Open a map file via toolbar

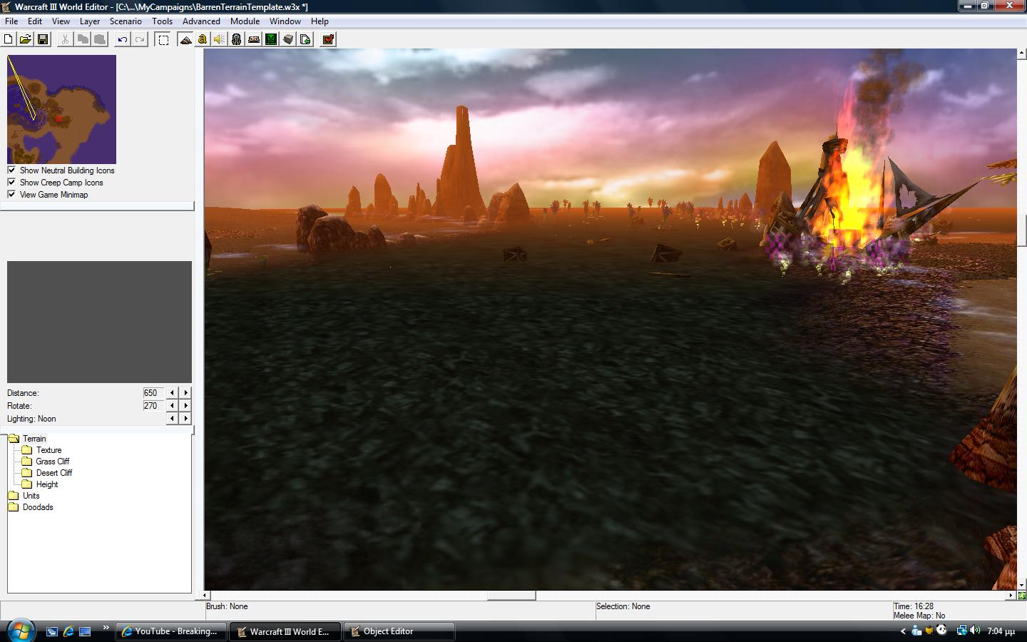pos(26,39)
